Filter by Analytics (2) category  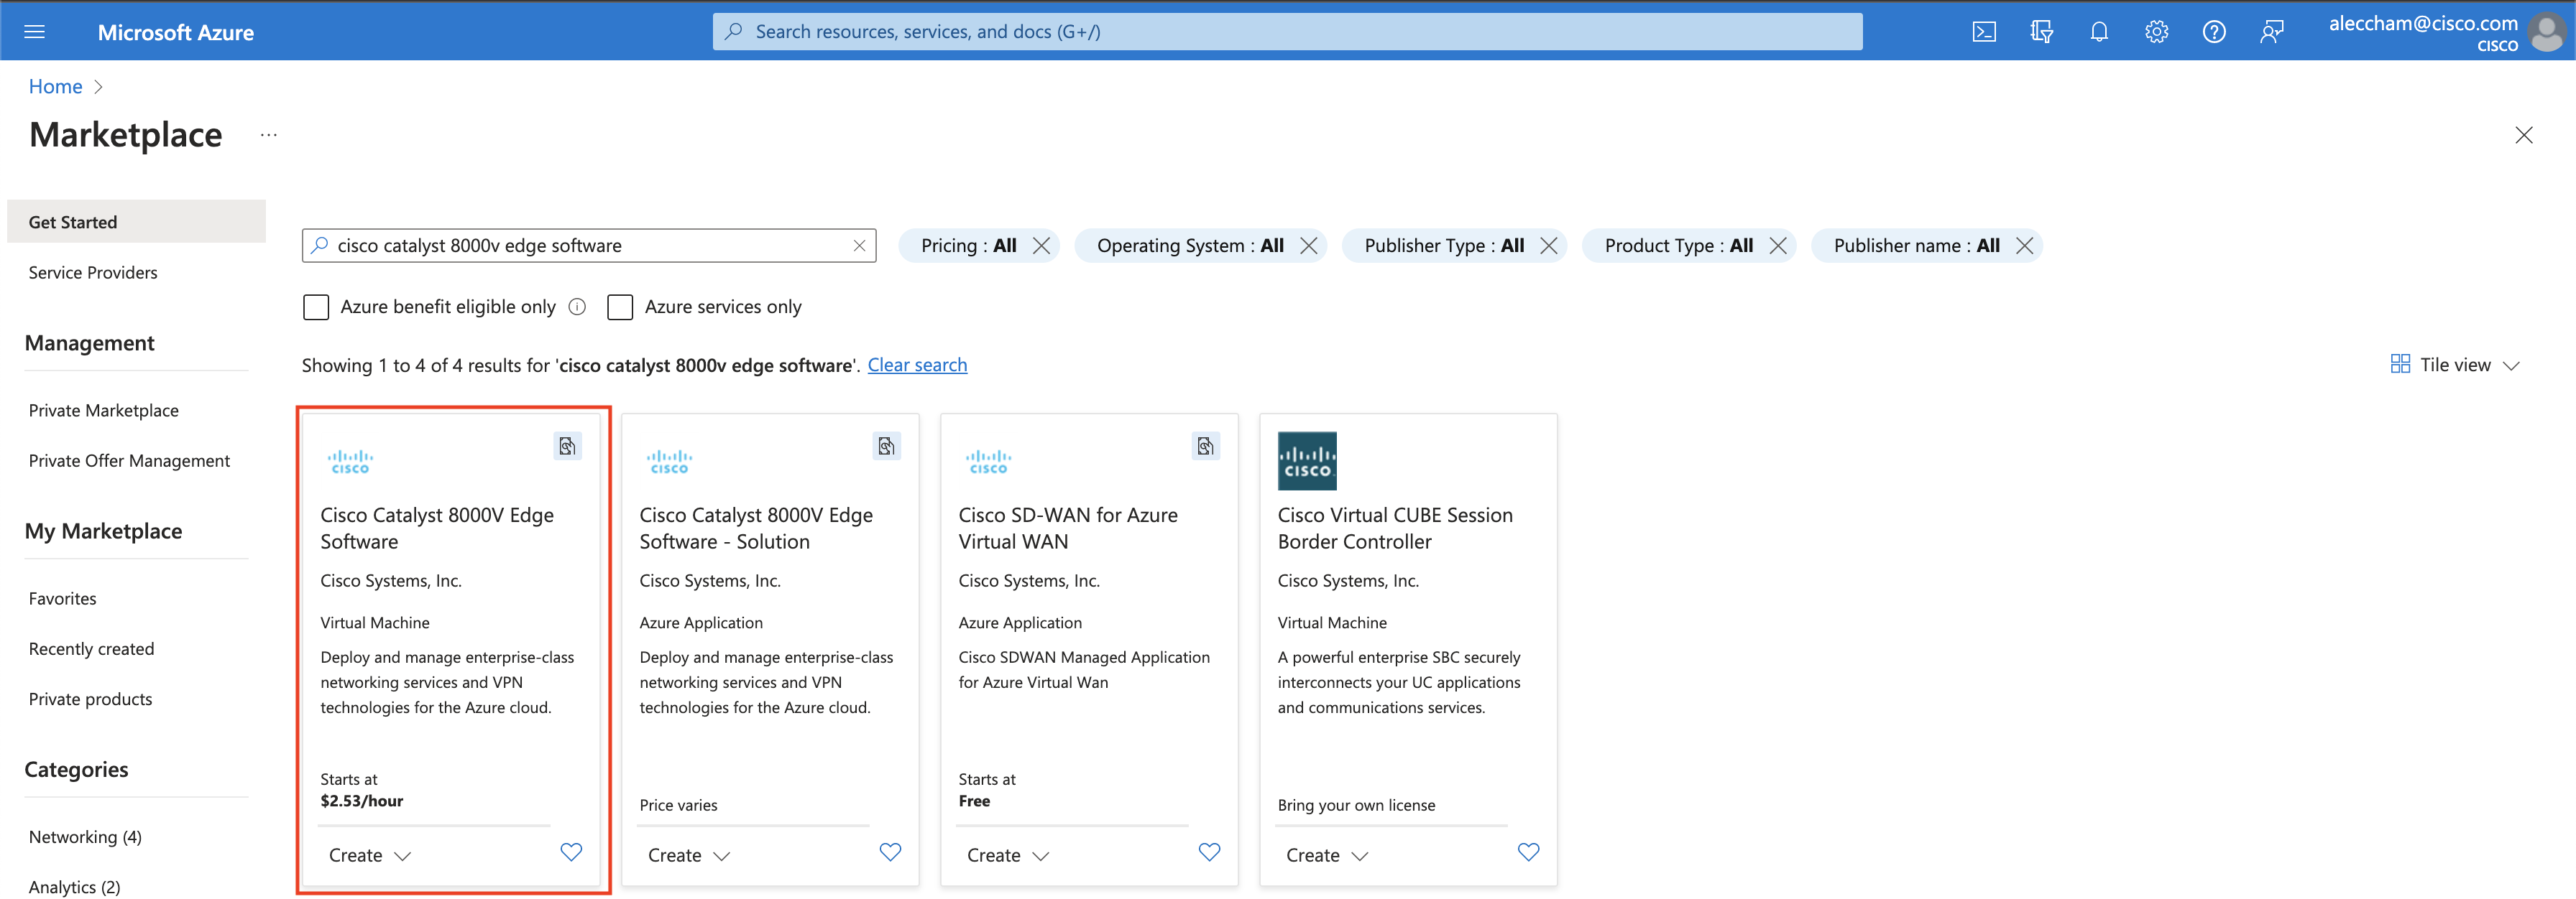[x=74, y=887]
